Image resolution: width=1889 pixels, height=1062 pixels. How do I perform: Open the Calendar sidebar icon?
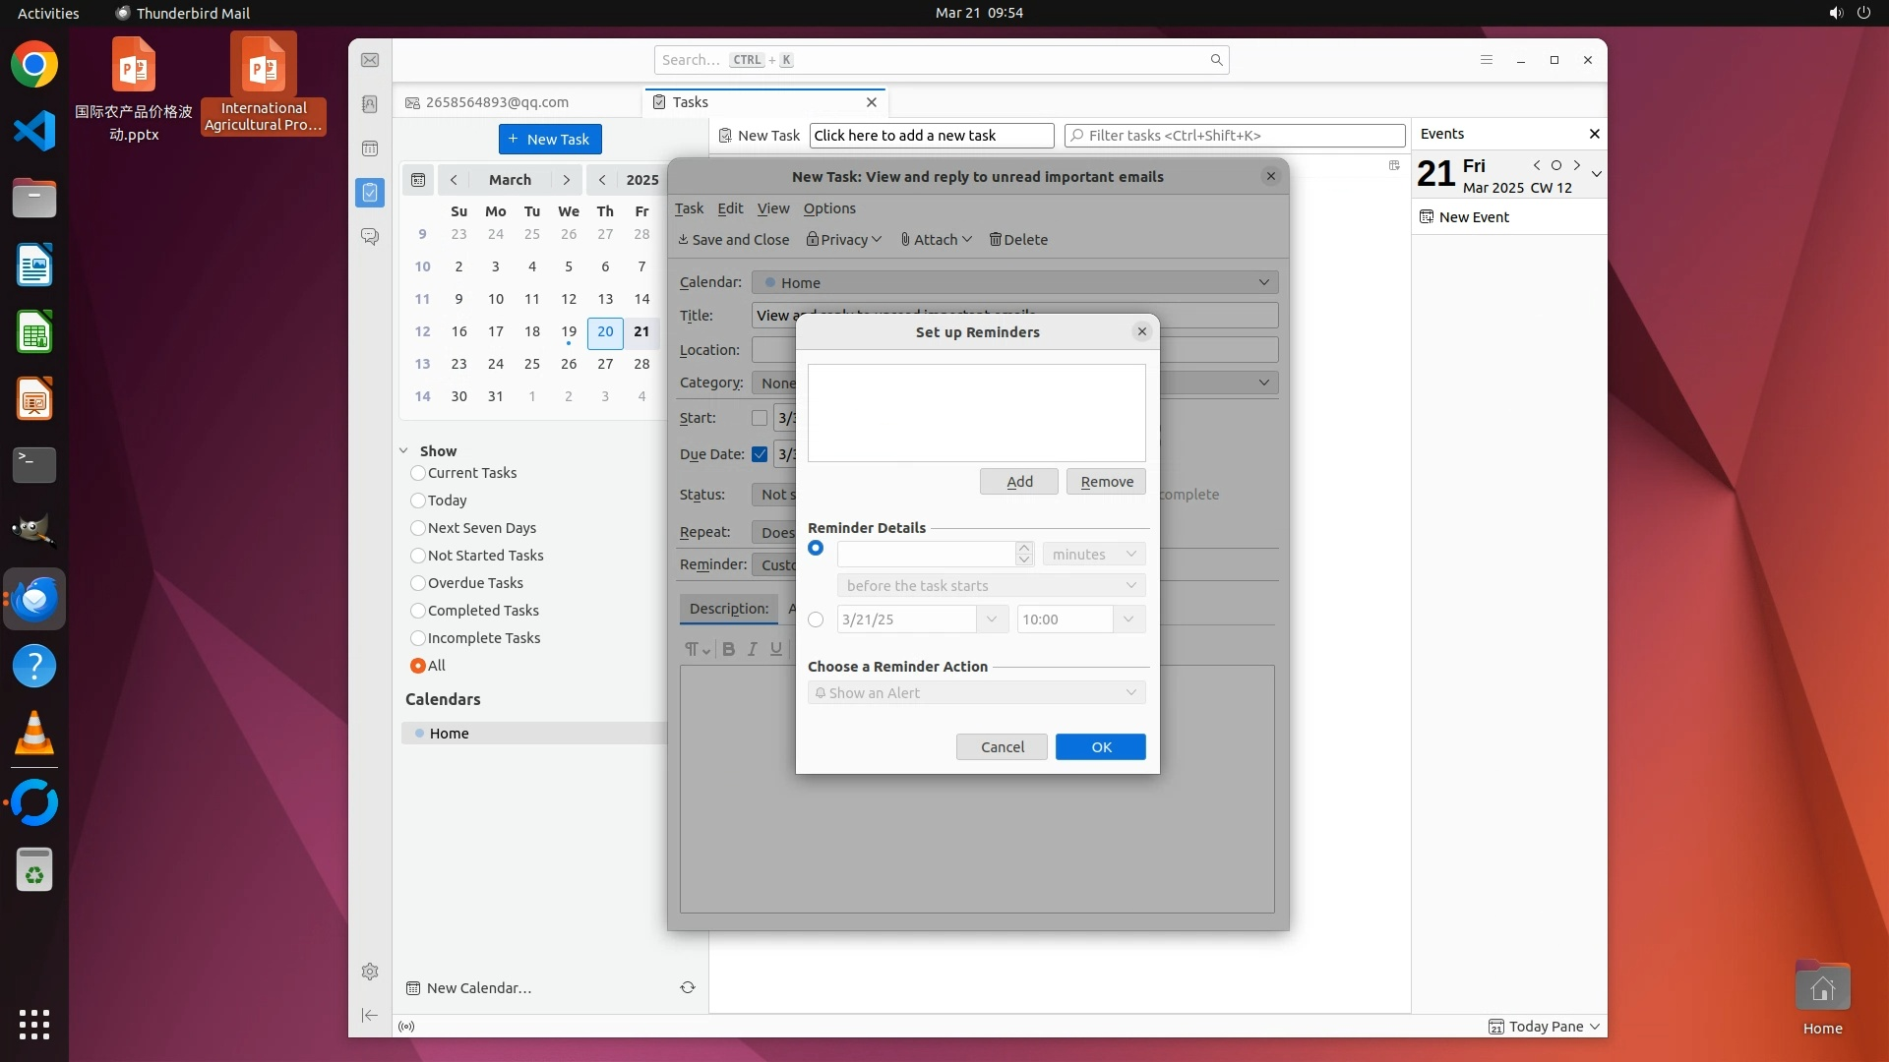(x=370, y=148)
